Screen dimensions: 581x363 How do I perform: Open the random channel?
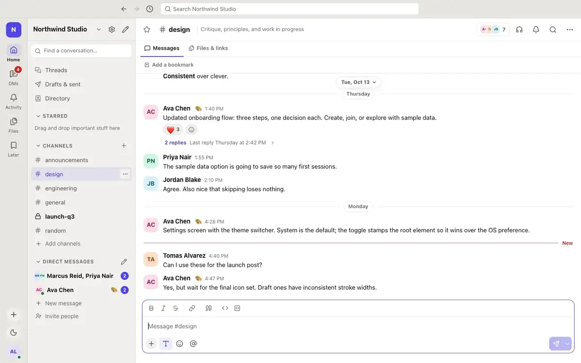(x=81, y=230)
